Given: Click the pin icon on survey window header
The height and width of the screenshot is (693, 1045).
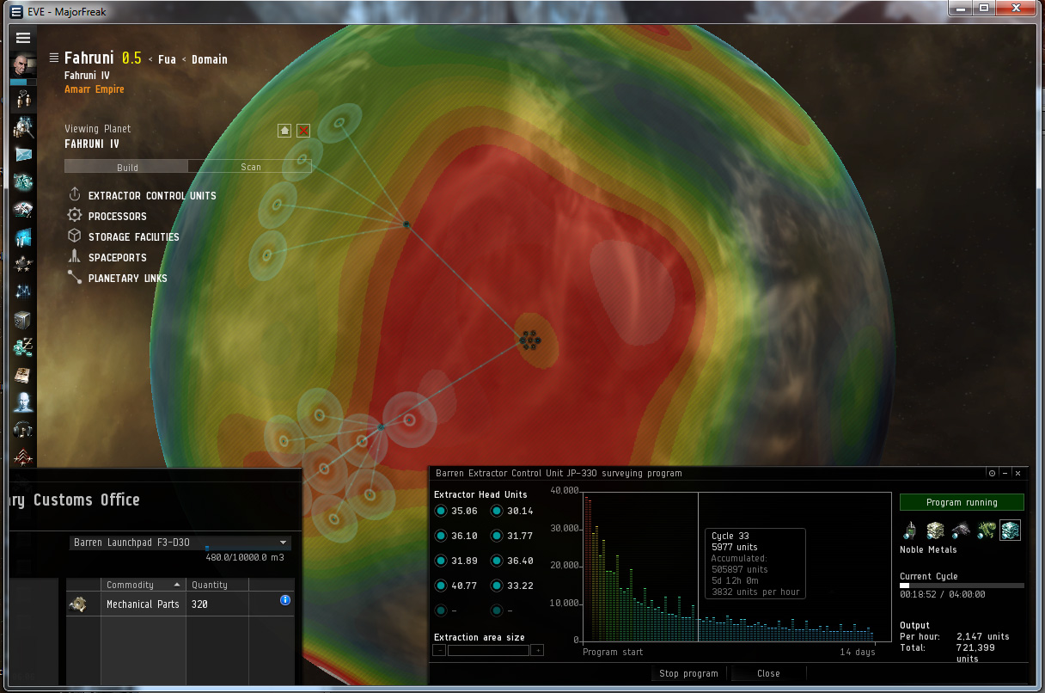Looking at the screenshot, I should [x=993, y=473].
